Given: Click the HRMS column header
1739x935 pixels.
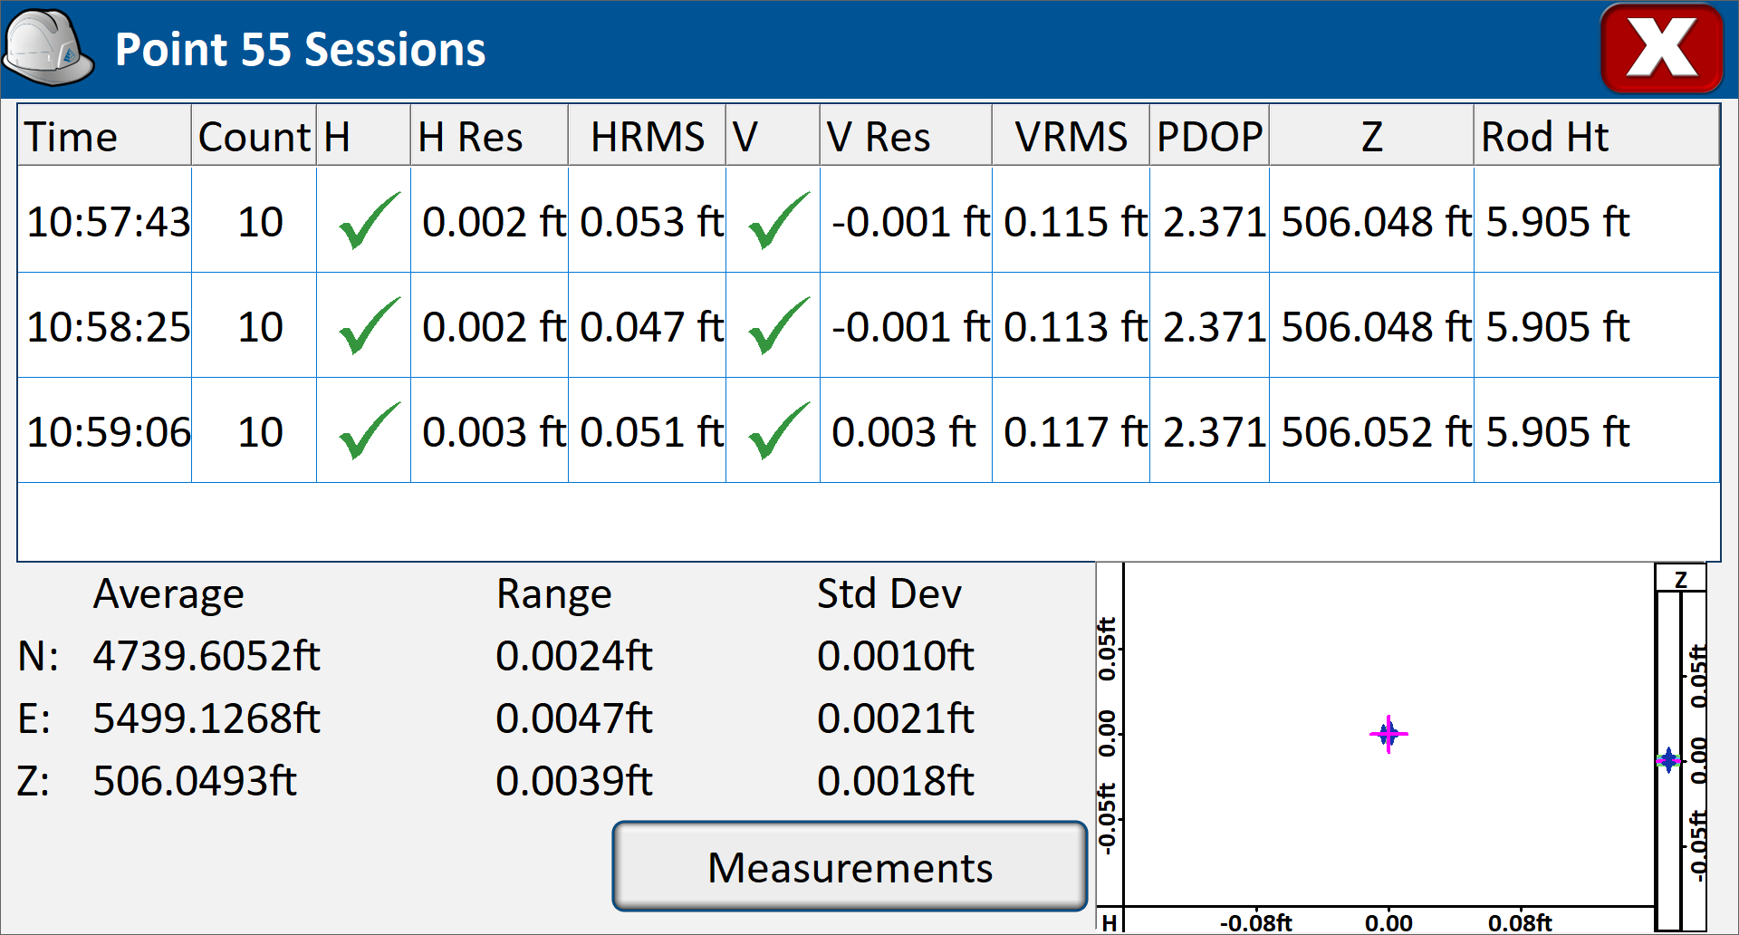Looking at the screenshot, I should tap(647, 136).
